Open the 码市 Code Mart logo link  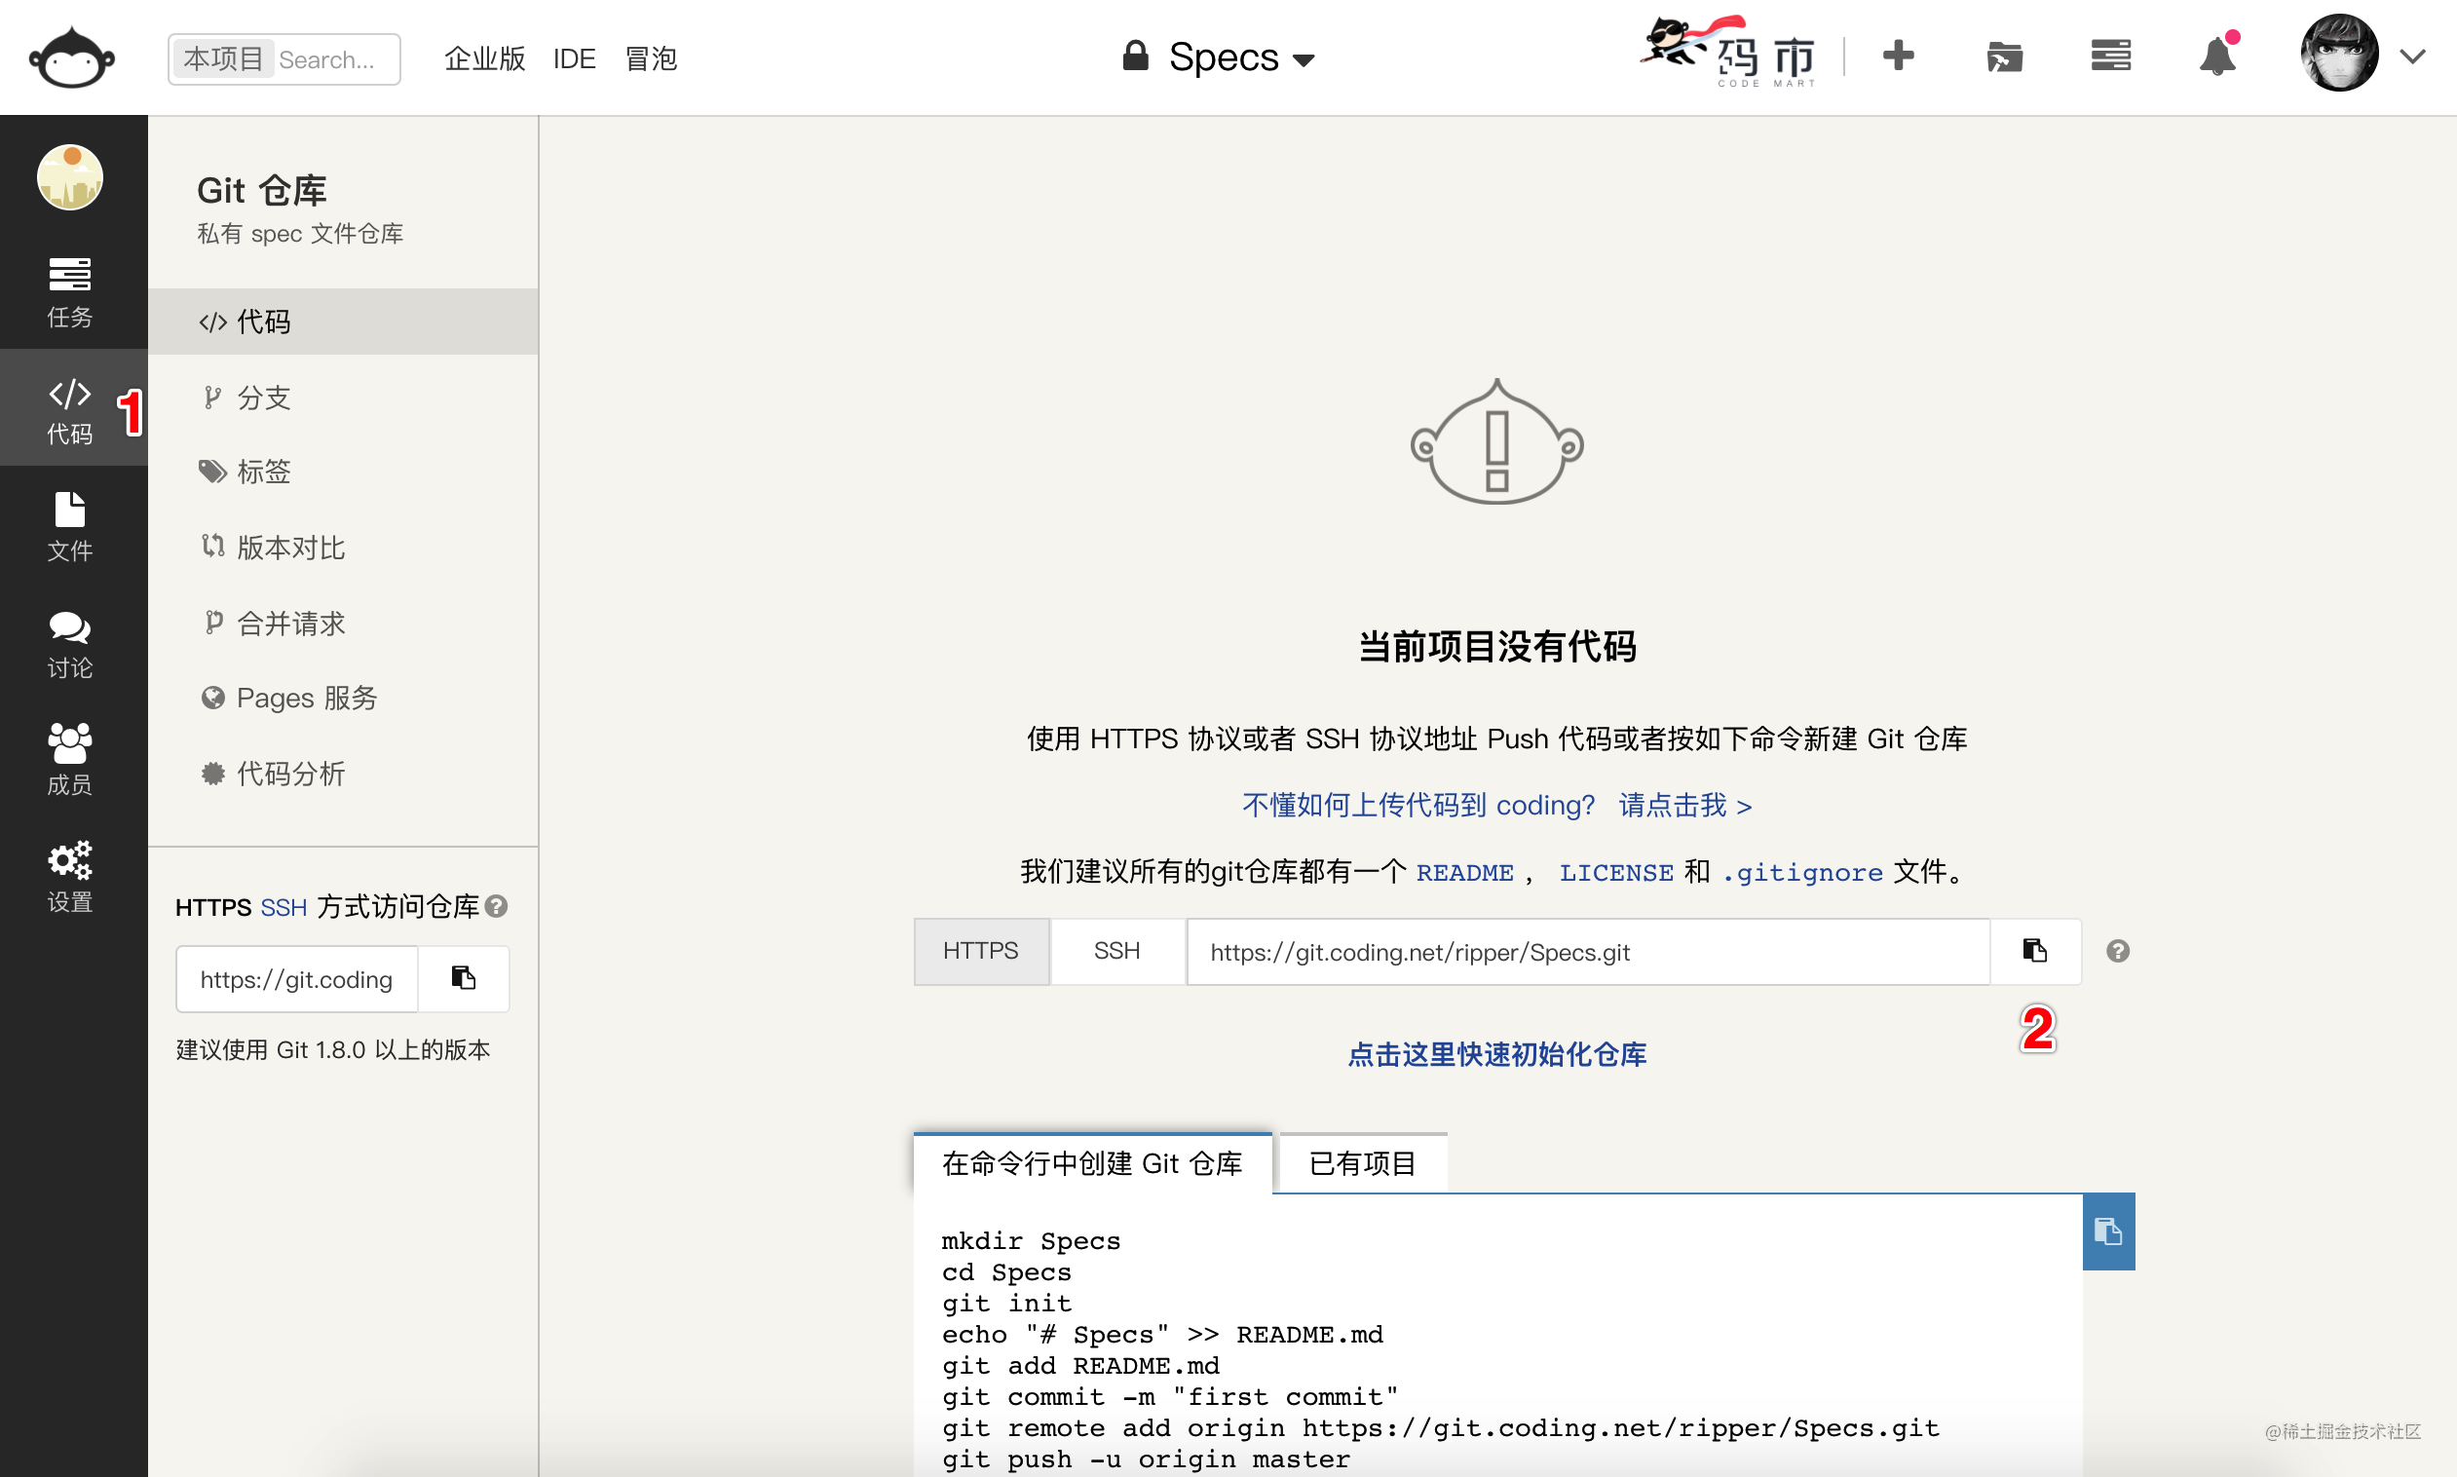(1729, 52)
